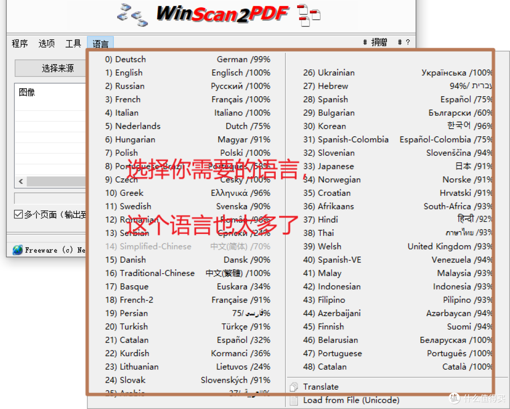Select 15) Danish language
Viewport: 510px width, 409px height.
(187, 259)
